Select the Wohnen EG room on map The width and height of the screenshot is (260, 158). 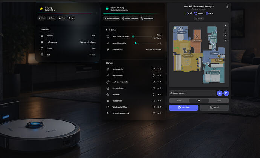[x=188, y=56]
